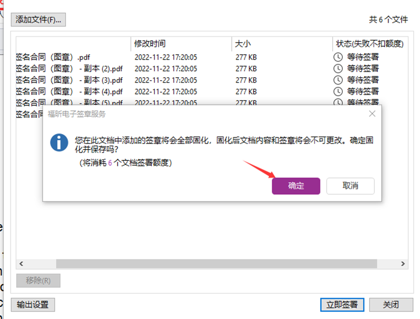Open 输出设置 output settings
The height and width of the screenshot is (319, 420).
(x=33, y=304)
